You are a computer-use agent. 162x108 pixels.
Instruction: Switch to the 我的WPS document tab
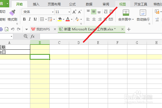pyautogui.click(x=40, y=29)
